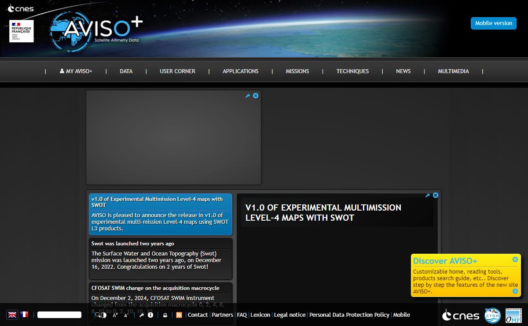
Task: Open the USER CORNER menu
Action: tap(177, 71)
